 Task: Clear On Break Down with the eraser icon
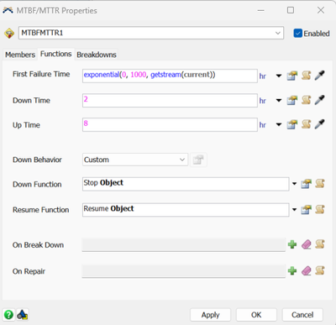pyautogui.click(x=307, y=244)
